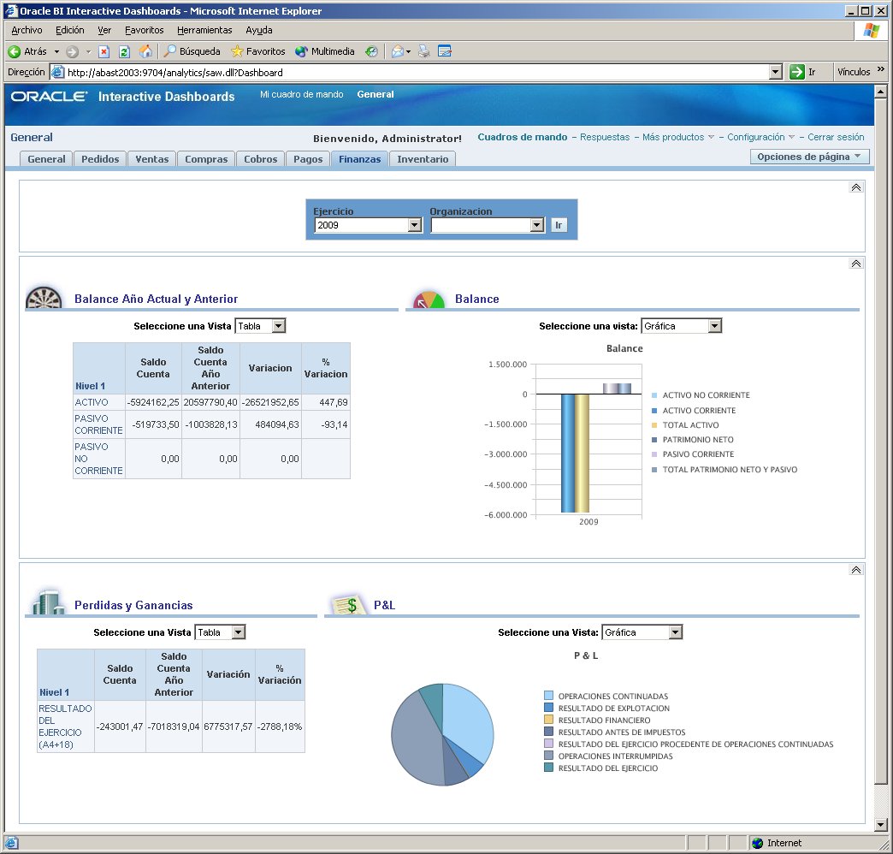Collapse the Balance section with chevron
Image resolution: width=893 pixels, height=854 pixels.
tap(855, 264)
